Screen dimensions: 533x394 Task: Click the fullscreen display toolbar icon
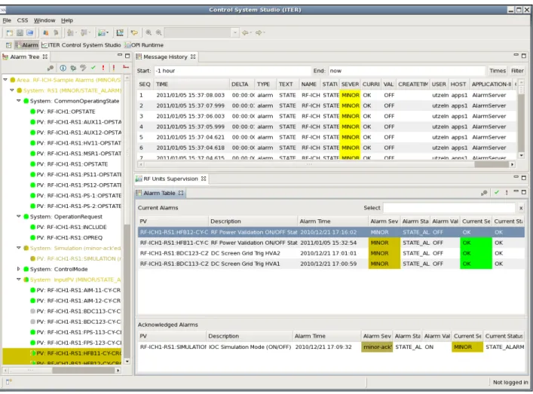tap(120, 32)
